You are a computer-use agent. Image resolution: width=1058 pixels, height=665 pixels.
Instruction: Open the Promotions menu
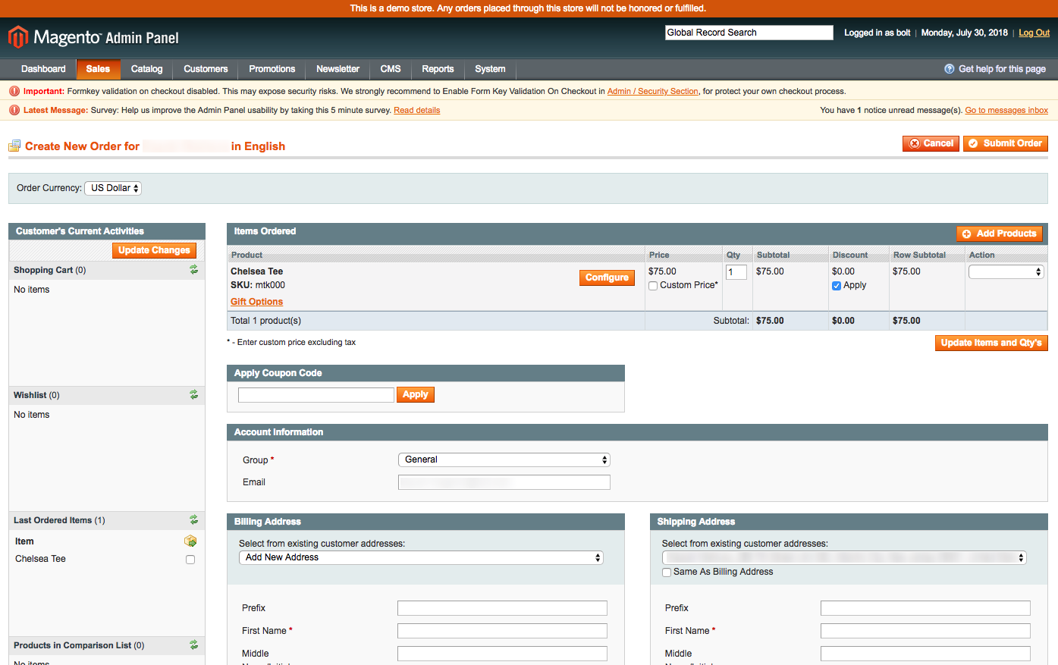click(272, 69)
